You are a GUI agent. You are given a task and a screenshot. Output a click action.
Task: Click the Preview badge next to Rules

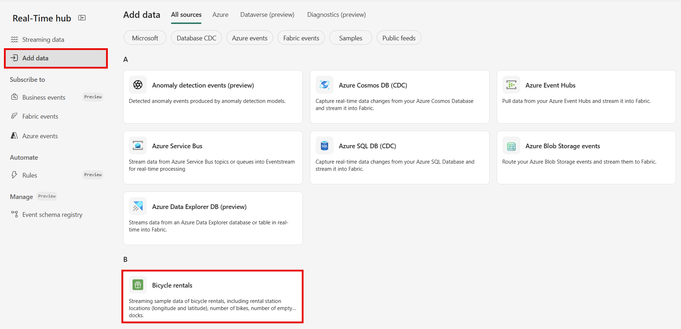tap(93, 175)
